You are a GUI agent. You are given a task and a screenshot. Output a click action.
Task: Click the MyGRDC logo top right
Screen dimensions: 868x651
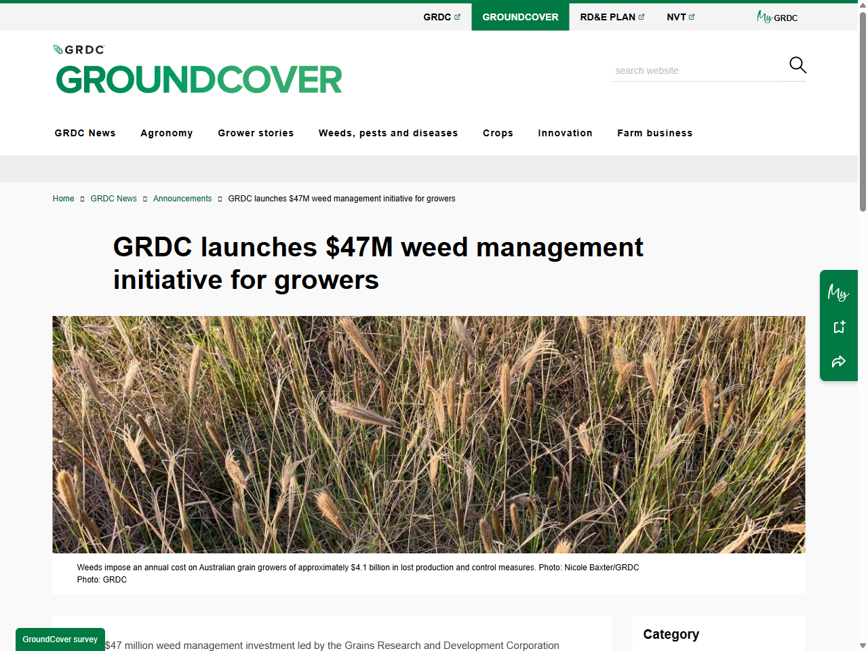[x=777, y=17]
